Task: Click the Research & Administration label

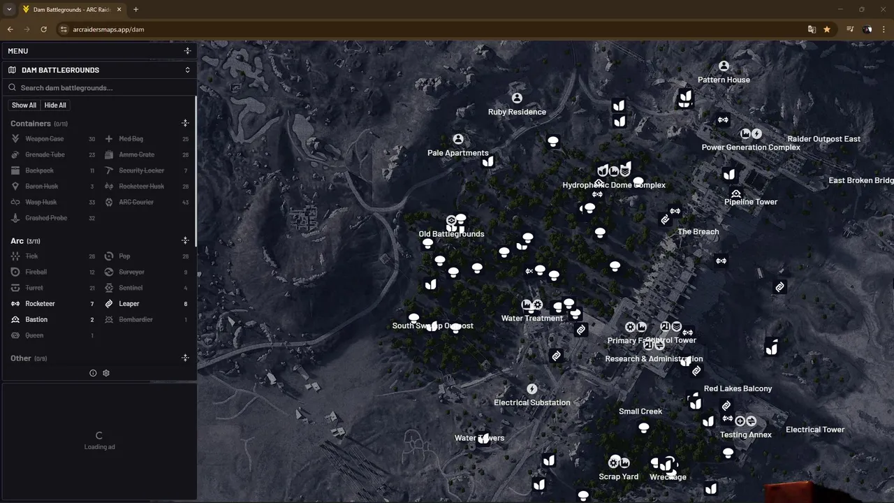Action: pyautogui.click(x=654, y=359)
